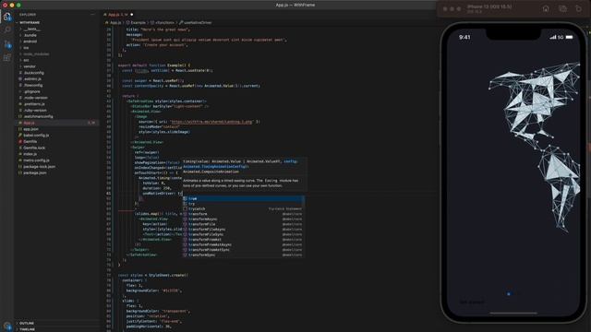Choose the 'trycatch' snippet suggestion

tap(242, 209)
